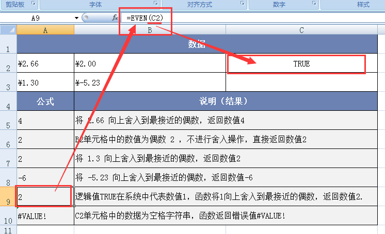Click the fx Insert Function icon

click(115, 18)
